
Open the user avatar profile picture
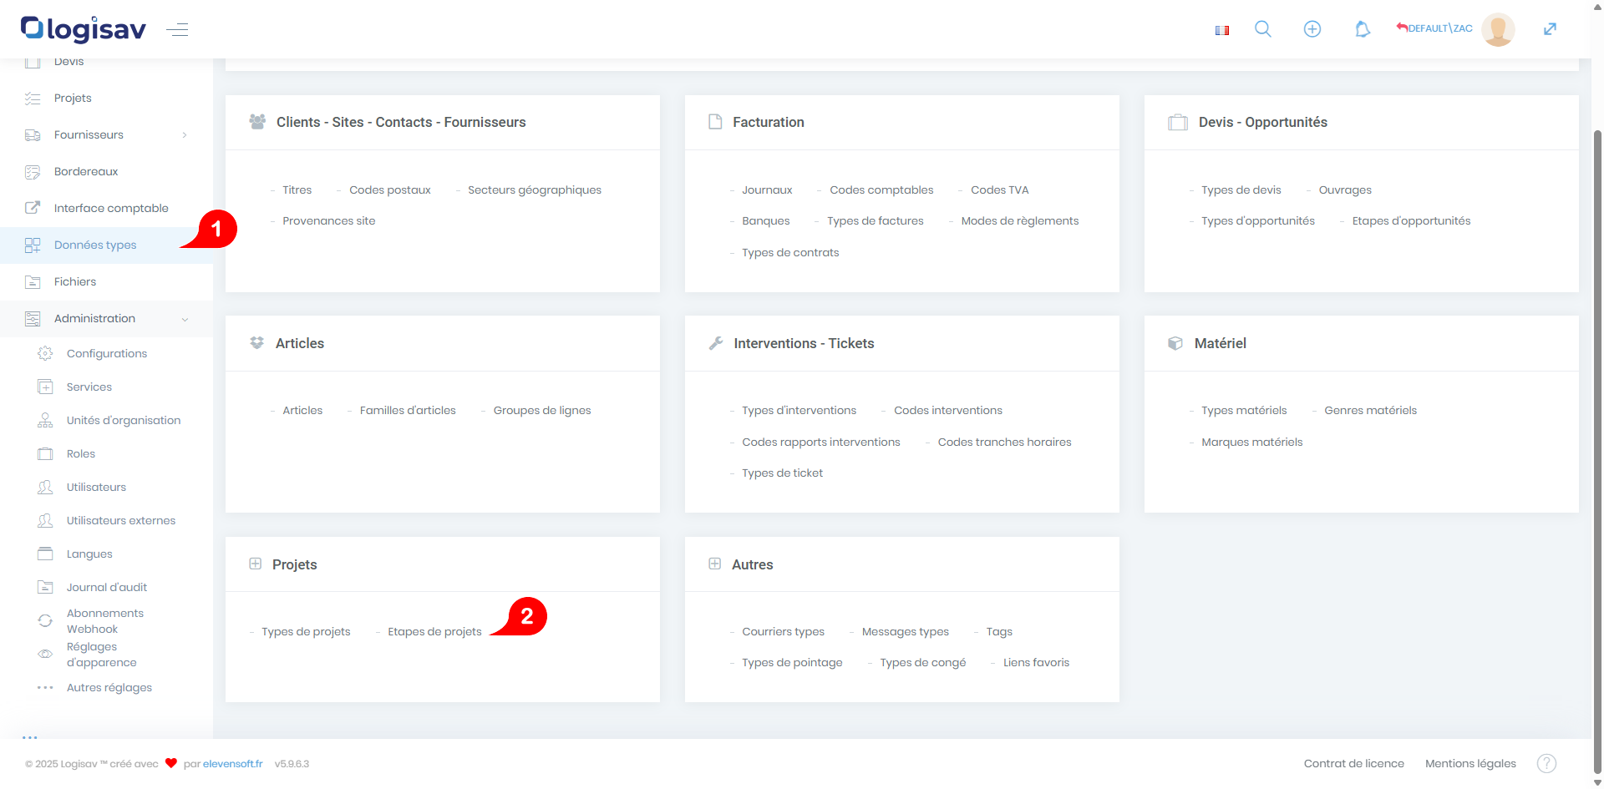[x=1497, y=29]
